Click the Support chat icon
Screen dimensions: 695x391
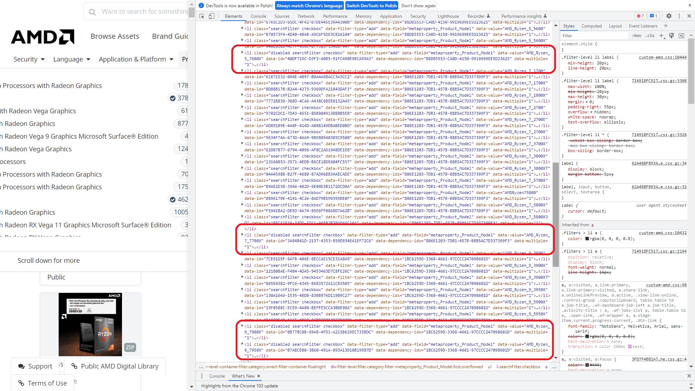(x=21, y=366)
